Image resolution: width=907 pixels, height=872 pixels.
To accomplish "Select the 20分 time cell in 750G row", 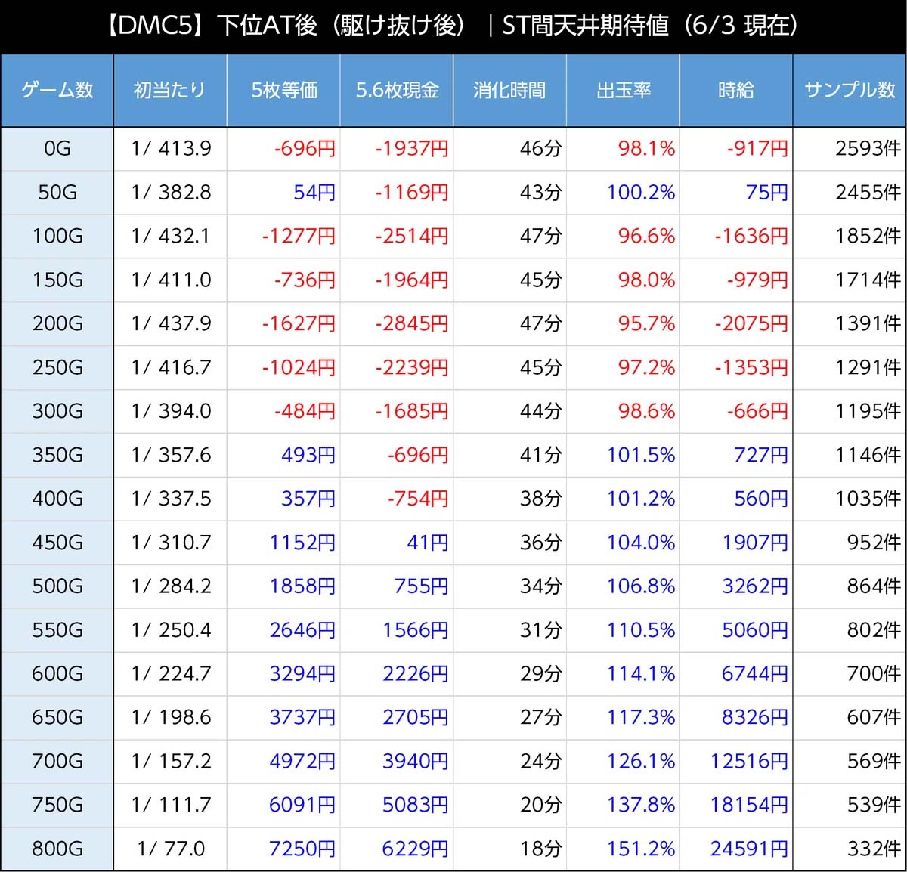I will (540, 805).
